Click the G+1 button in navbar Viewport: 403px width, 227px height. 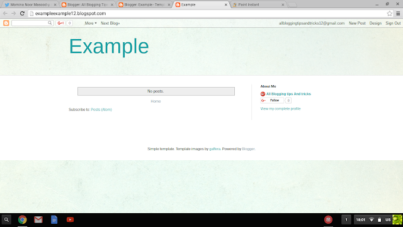point(60,23)
